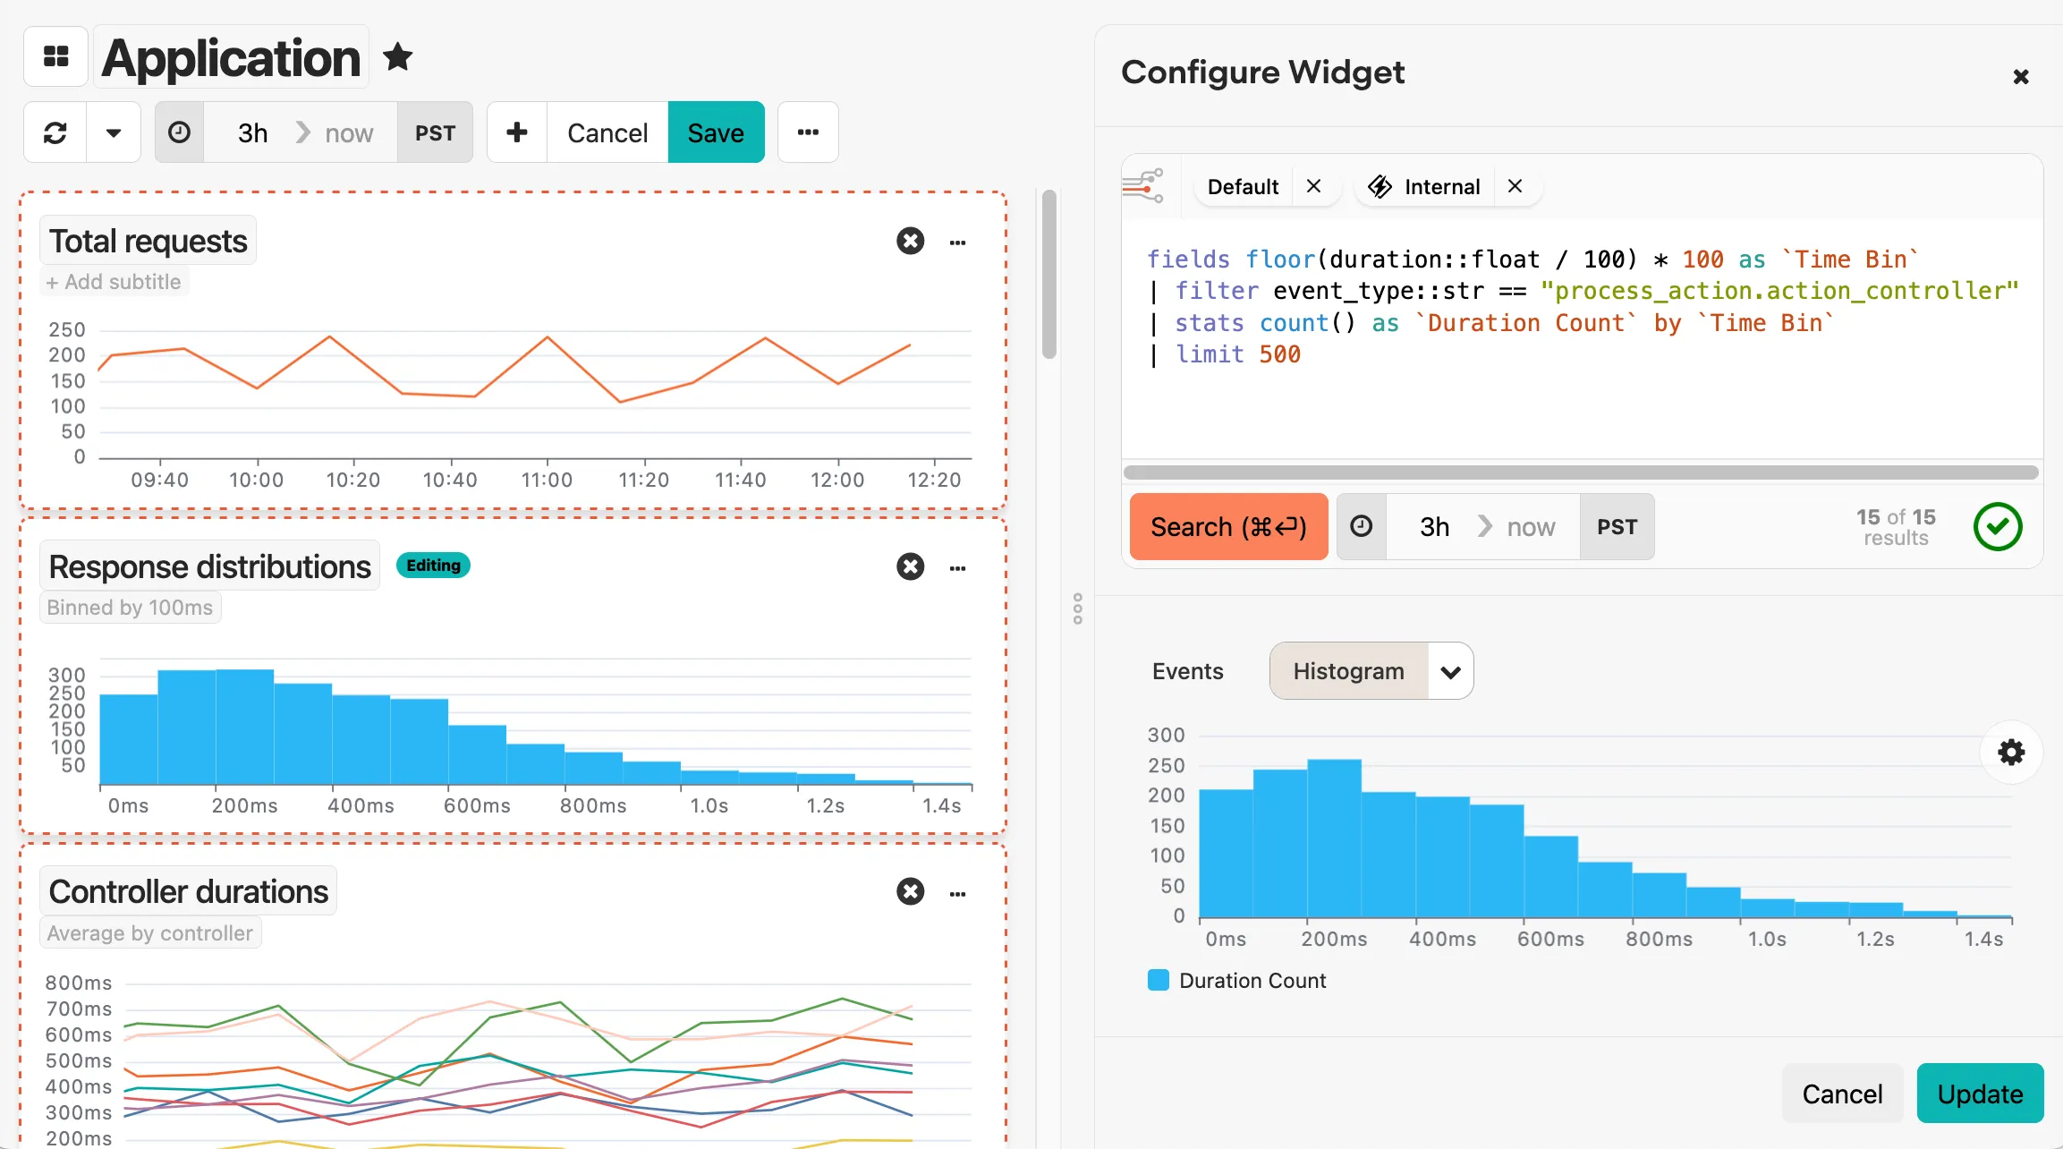Click the refresh icon to reload the dashboard
2063x1149 pixels.
coord(55,132)
